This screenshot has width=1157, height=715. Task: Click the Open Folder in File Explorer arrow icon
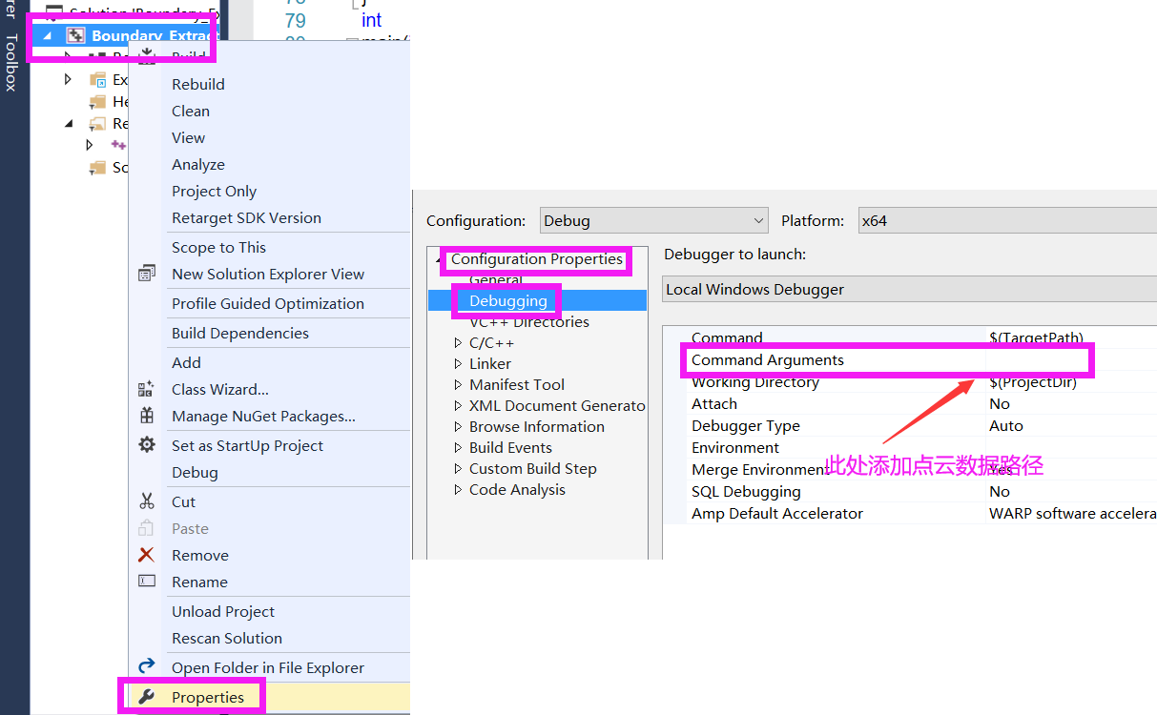pyautogui.click(x=146, y=667)
